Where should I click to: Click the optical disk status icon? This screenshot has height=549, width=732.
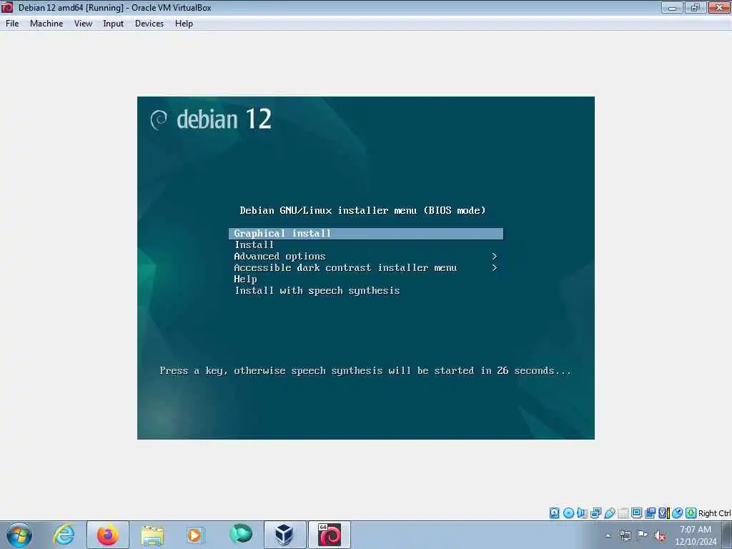pos(568,513)
